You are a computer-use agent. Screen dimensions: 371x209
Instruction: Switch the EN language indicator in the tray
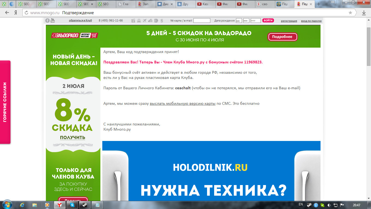point(301,204)
